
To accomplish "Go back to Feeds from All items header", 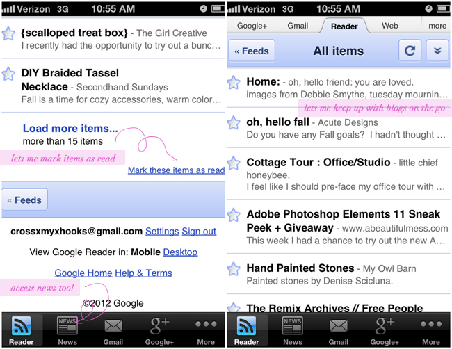I will [252, 51].
